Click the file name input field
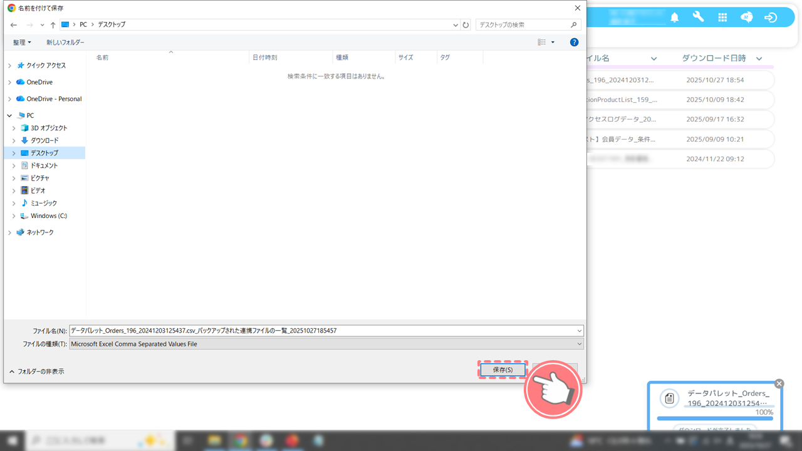This screenshot has width=802, height=451. 323,331
